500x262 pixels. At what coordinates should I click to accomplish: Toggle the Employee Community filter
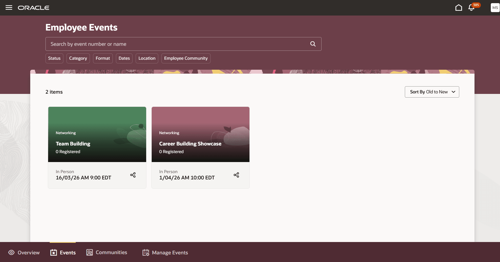pos(186,58)
